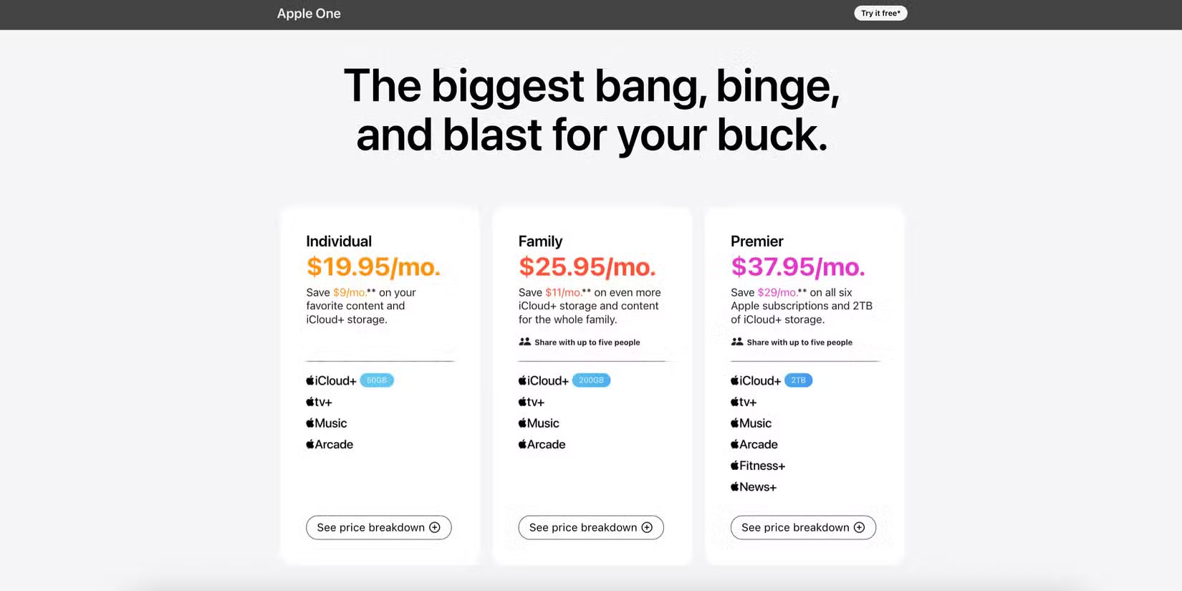Click the 2TB badge in Premier plan

[x=798, y=380]
